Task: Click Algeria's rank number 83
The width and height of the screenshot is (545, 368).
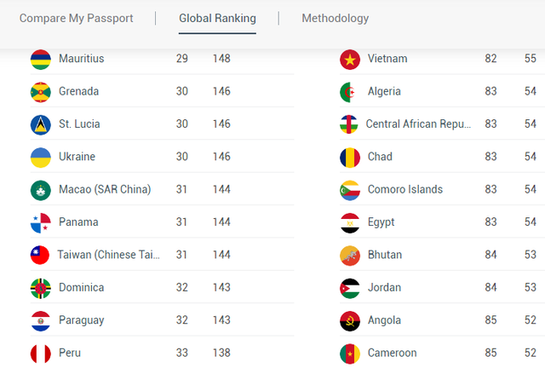Action: pyautogui.click(x=491, y=91)
